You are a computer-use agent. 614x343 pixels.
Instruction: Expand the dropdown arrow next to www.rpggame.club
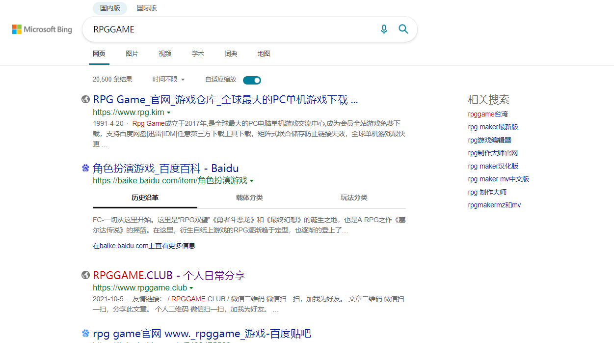click(x=191, y=288)
